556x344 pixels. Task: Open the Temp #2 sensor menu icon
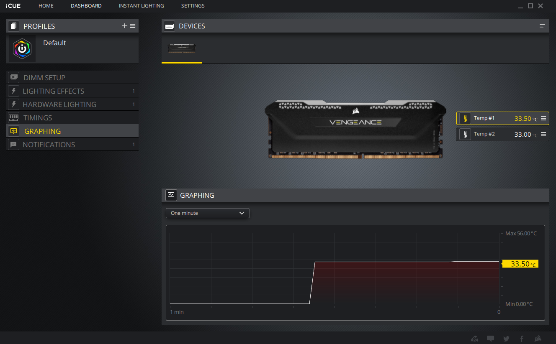point(543,134)
